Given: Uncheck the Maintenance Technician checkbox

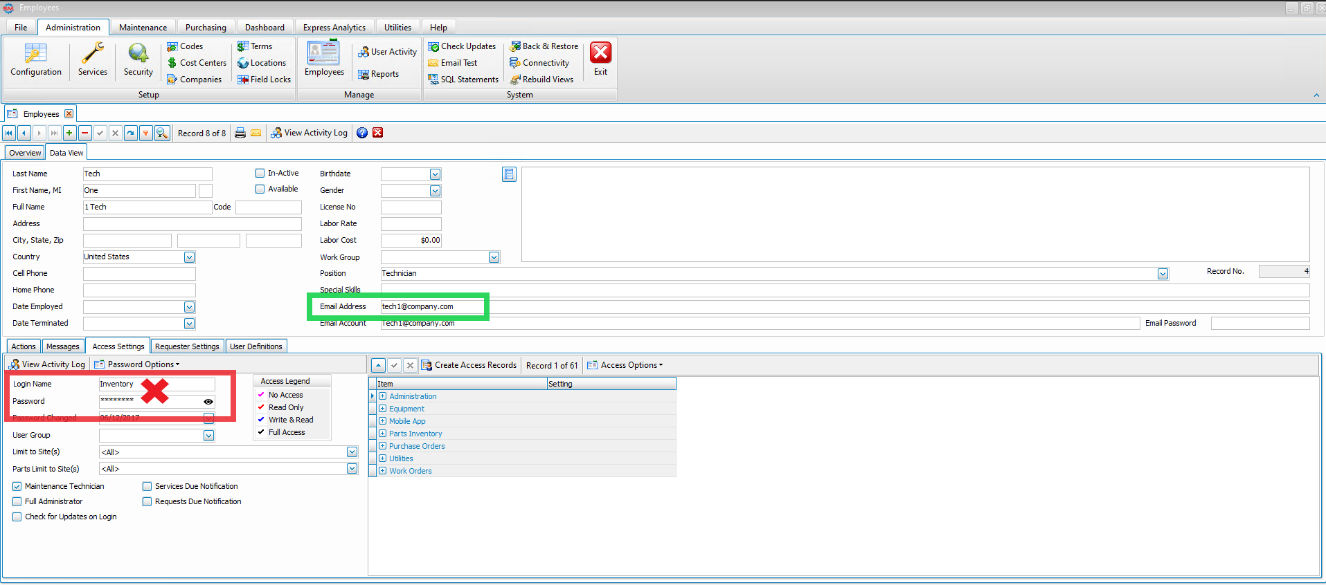Looking at the screenshot, I should [17, 487].
